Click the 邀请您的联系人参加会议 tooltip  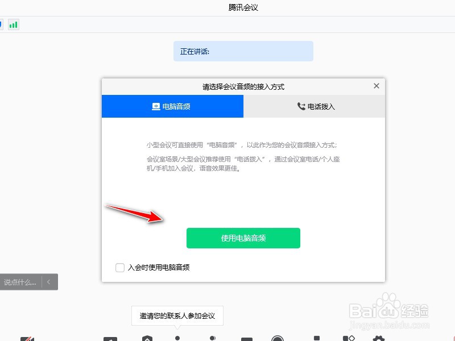coord(177,316)
